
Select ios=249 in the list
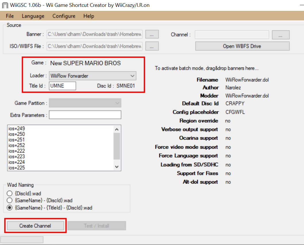(x=17, y=128)
